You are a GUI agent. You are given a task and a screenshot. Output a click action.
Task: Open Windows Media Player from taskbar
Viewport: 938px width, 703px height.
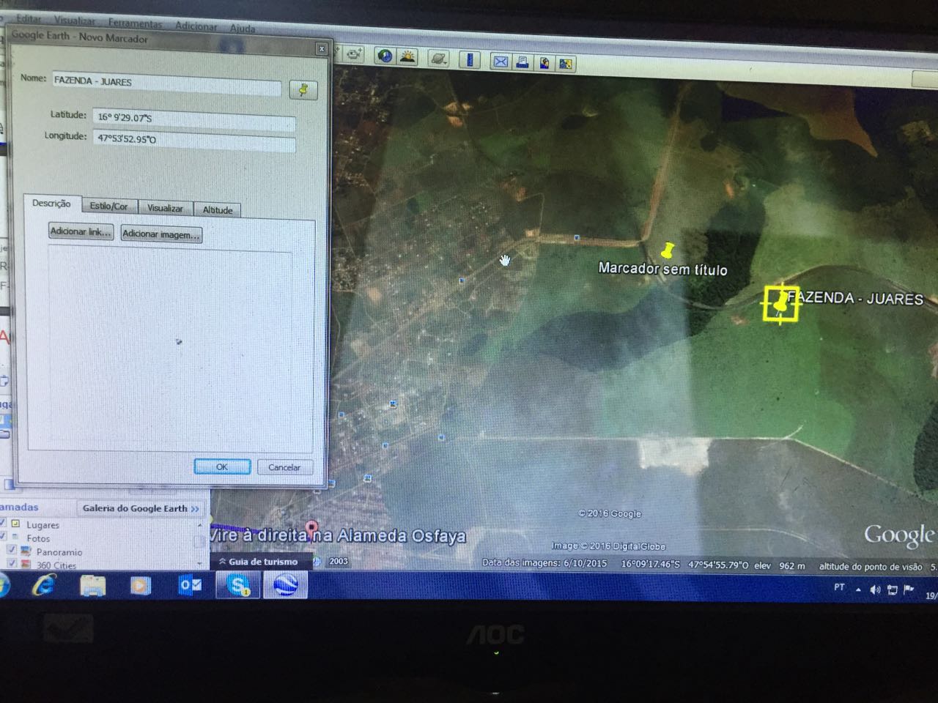(141, 586)
